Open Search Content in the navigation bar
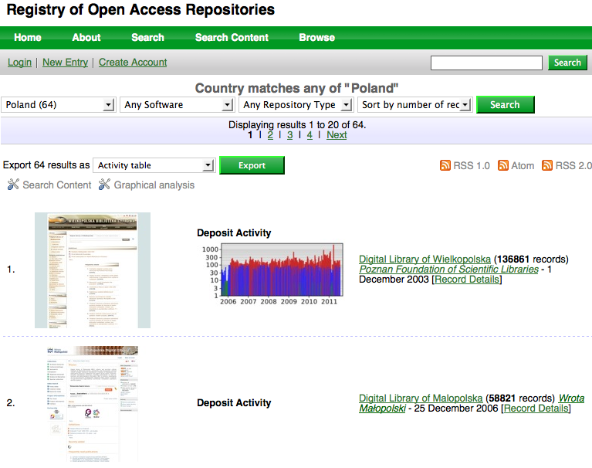This screenshot has width=592, height=468. [x=232, y=37]
